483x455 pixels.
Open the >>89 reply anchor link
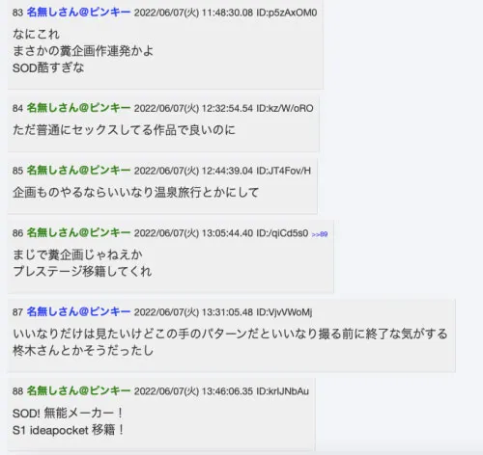[x=320, y=234]
